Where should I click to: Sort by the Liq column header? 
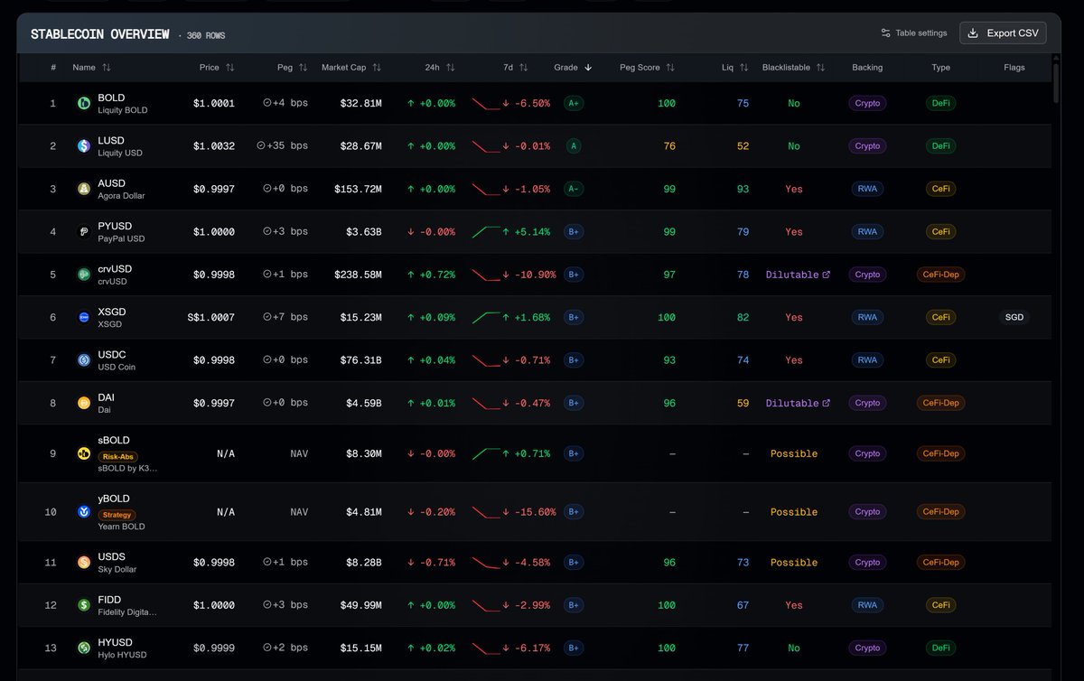pos(734,68)
